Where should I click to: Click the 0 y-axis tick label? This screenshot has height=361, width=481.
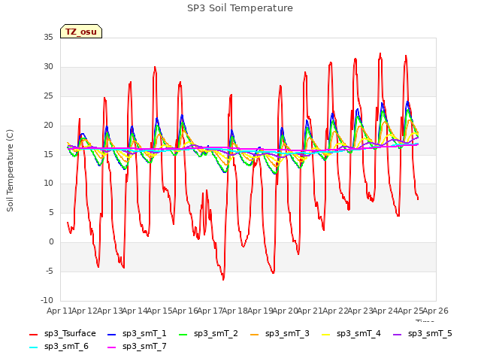[51, 242]
